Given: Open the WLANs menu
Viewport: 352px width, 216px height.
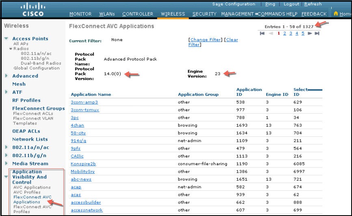Looking at the screenshot, I should click(x=107, y=14).
